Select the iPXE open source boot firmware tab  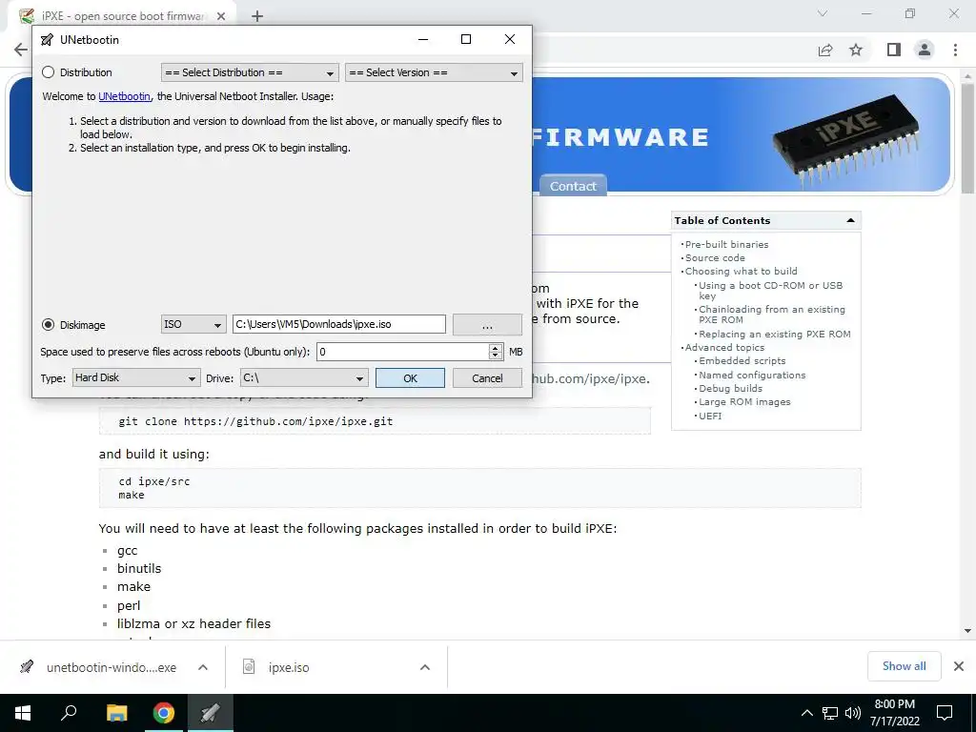coord(123,16)
